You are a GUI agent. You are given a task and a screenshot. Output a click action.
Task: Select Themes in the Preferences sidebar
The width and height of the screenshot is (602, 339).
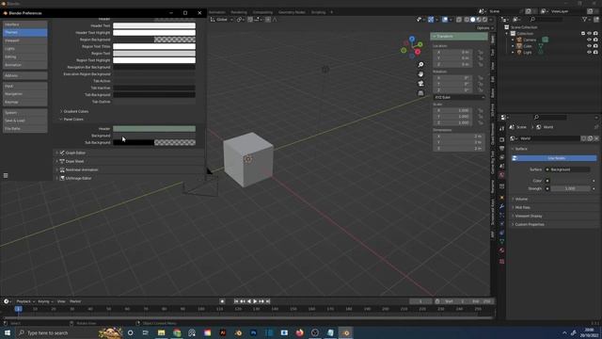click(25, 32)
